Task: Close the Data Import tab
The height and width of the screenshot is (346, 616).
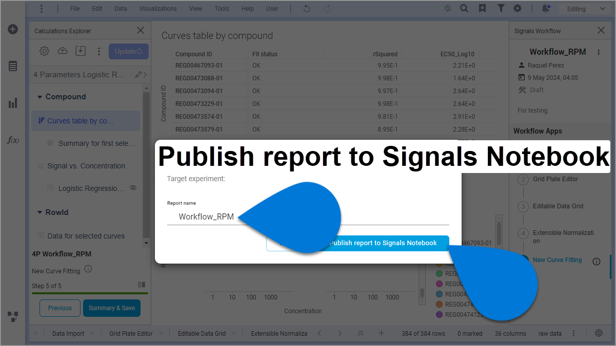Action: pos(92,333)
